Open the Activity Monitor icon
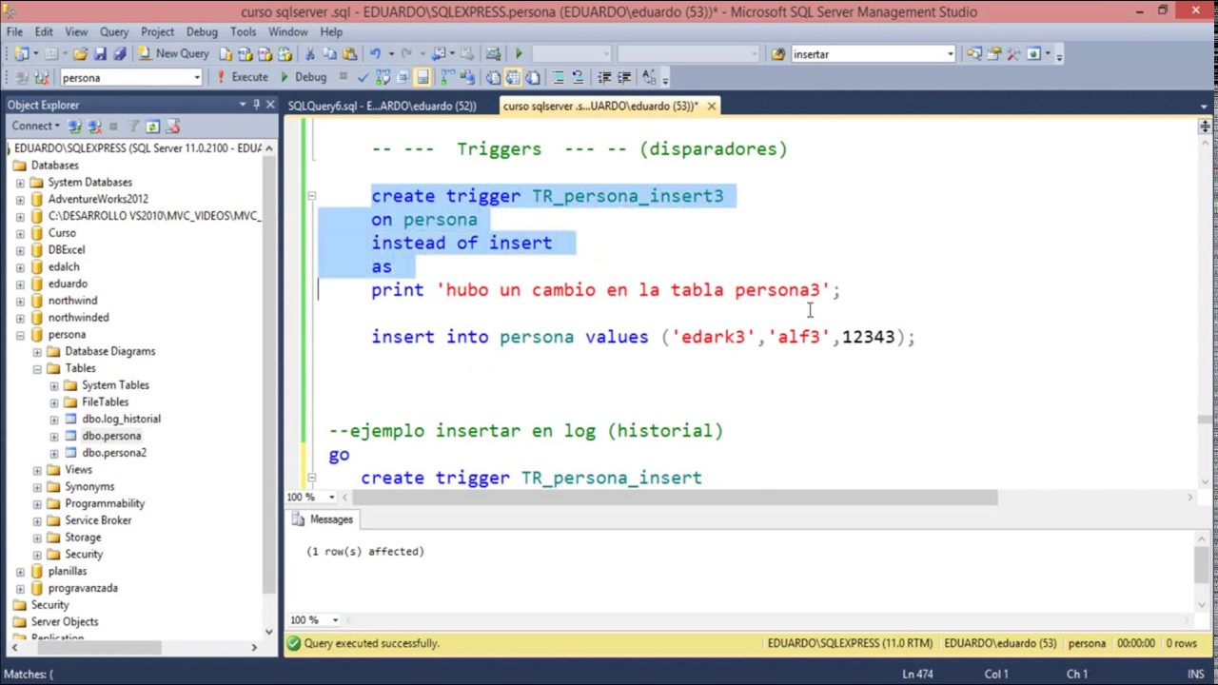This screenshot has width=1218, height=685. coord(493,54)
